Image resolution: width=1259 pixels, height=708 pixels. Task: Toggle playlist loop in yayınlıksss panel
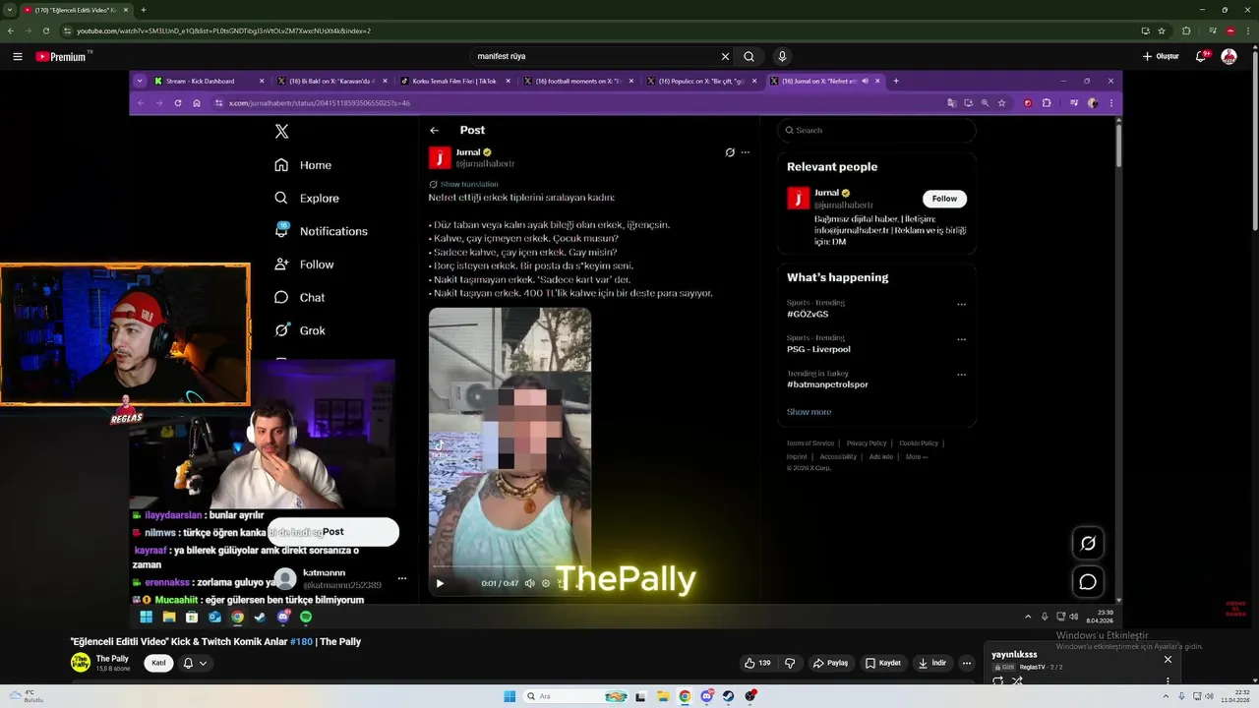(x=998, y=680)
